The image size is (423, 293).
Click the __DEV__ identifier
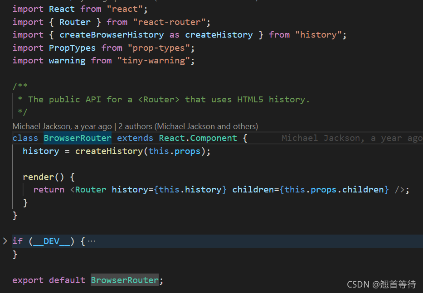coord(51,241)
